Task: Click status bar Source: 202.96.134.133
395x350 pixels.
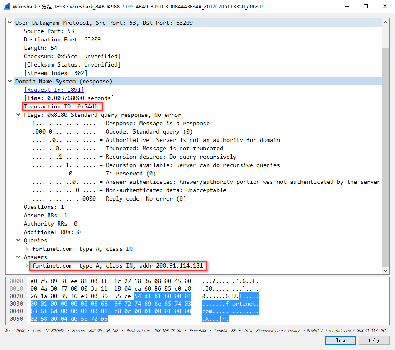Action: click(x=95, y=331)
